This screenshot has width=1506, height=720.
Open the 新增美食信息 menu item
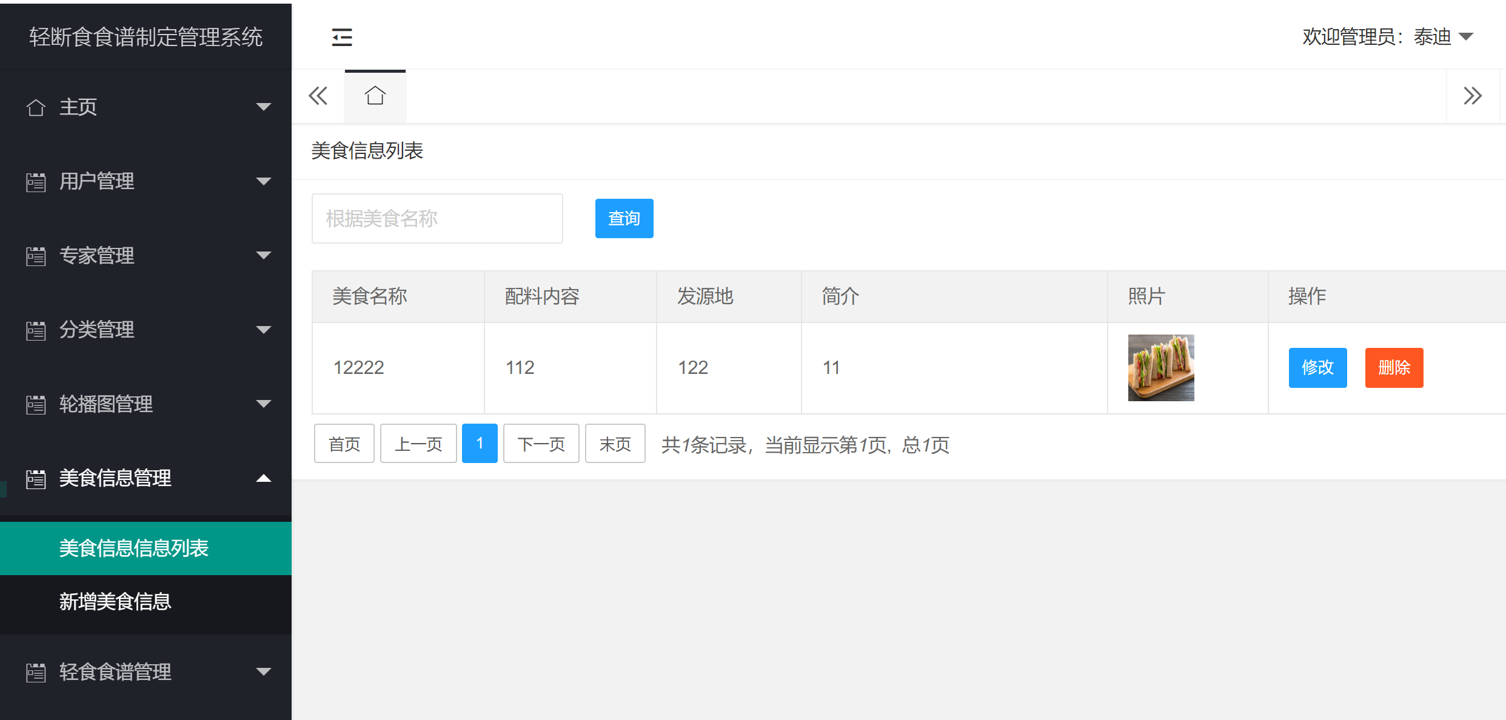(115, 603)
